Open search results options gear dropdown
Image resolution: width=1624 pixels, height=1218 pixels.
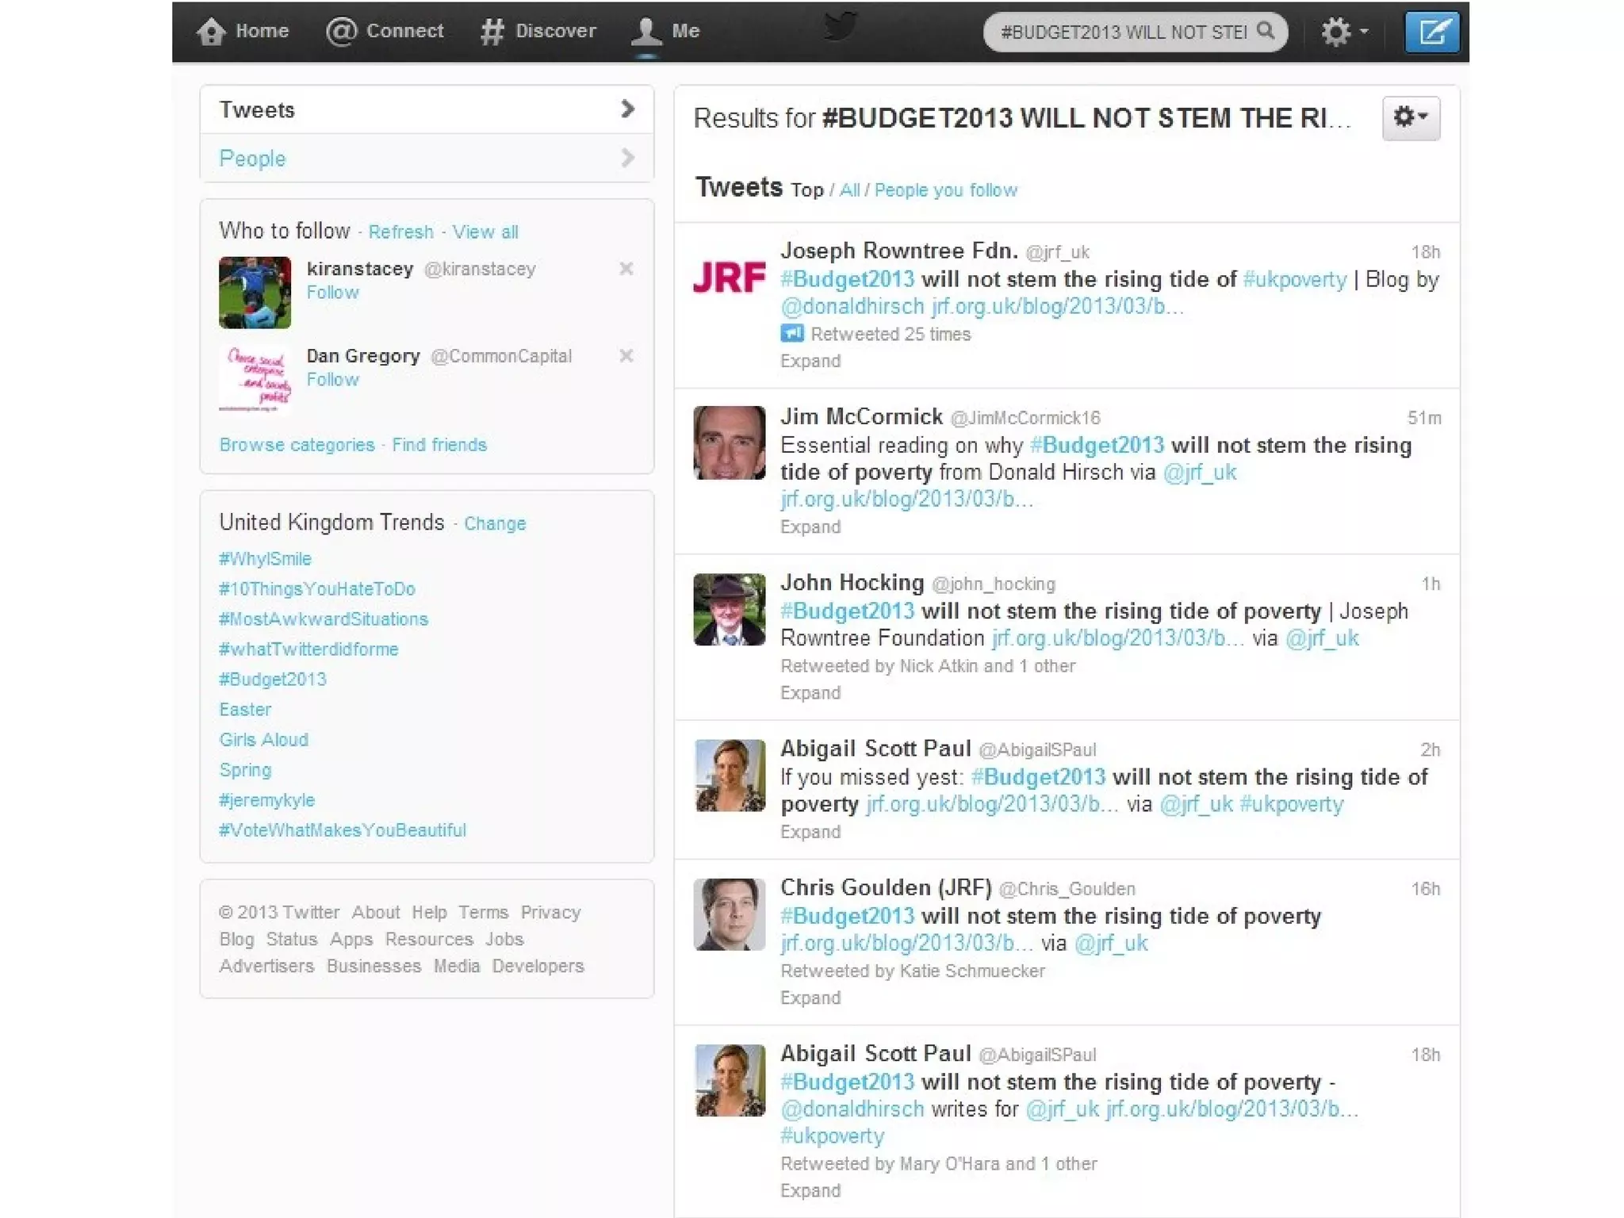[1410, 118]
